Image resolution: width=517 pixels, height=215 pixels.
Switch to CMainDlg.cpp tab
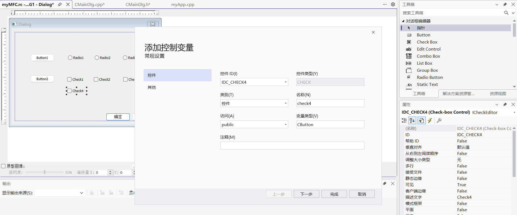[x=90, y=4]
